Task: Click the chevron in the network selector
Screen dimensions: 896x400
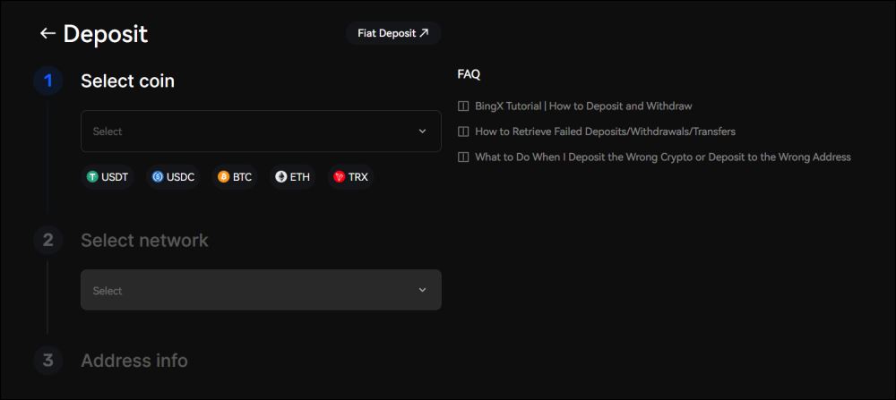Action: (423, 291)
